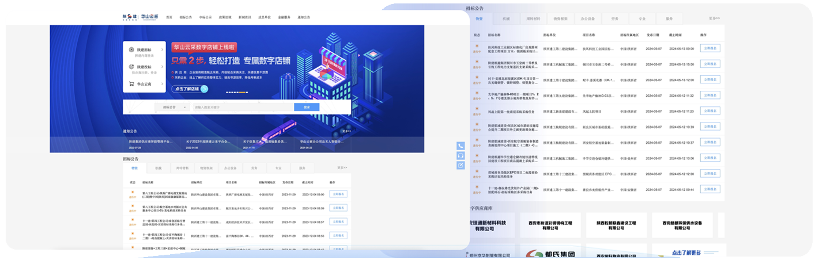Select the 周转材料 tab on the front card

point(182,168)
